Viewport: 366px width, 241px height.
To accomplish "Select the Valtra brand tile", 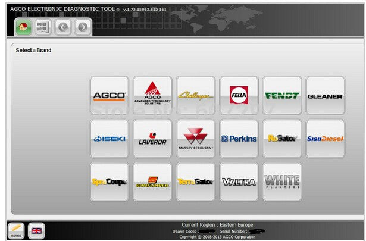I will 239,181.
